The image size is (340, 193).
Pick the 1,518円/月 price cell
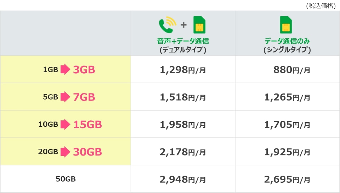pyautogui.click(x=183, y=97)
